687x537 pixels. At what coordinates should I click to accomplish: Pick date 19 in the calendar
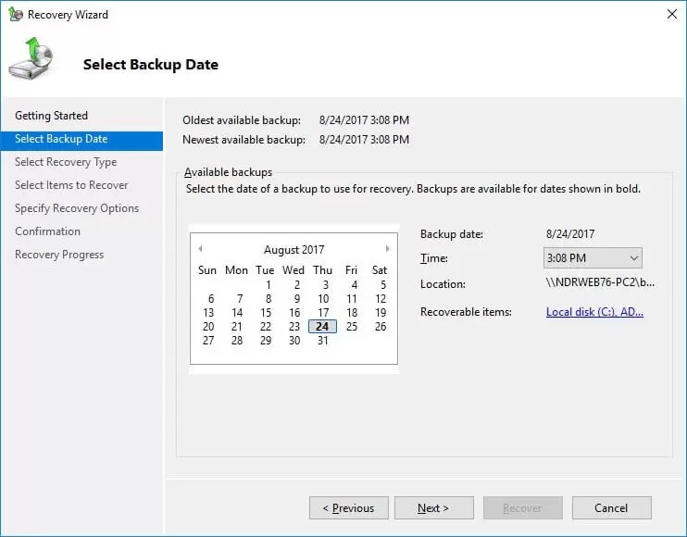(381, 313)
